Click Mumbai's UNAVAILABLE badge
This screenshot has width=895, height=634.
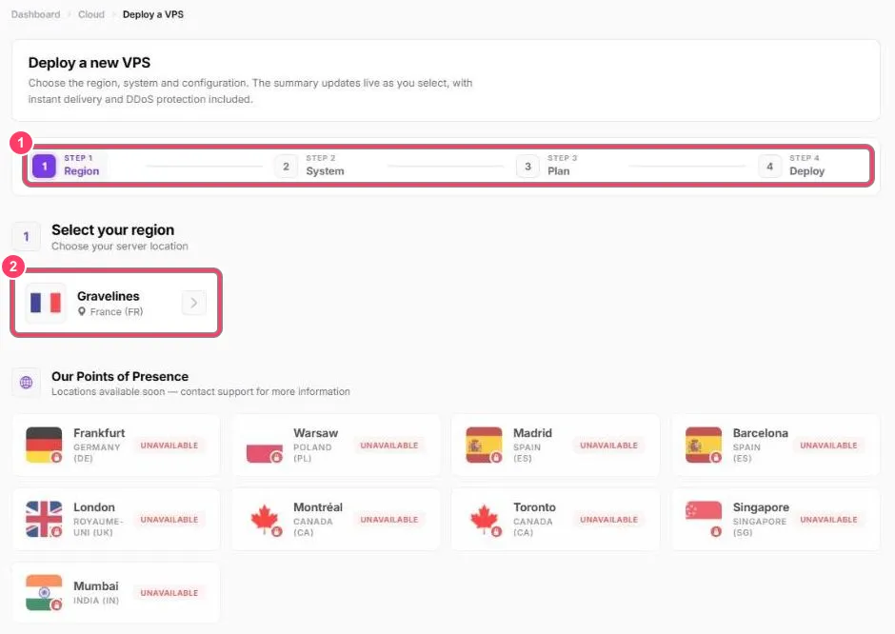coord(169,593)
